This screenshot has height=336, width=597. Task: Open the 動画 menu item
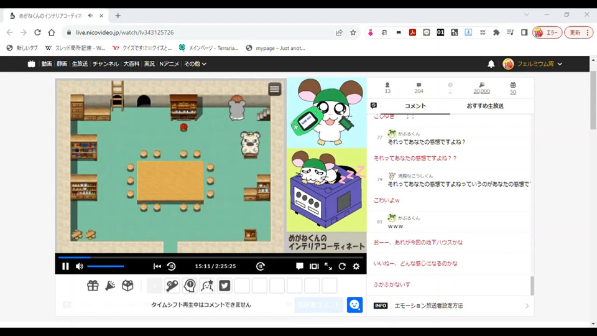47,64
